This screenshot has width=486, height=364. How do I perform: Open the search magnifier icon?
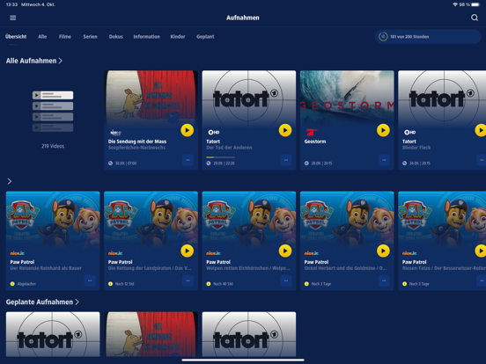click(475, 18)
